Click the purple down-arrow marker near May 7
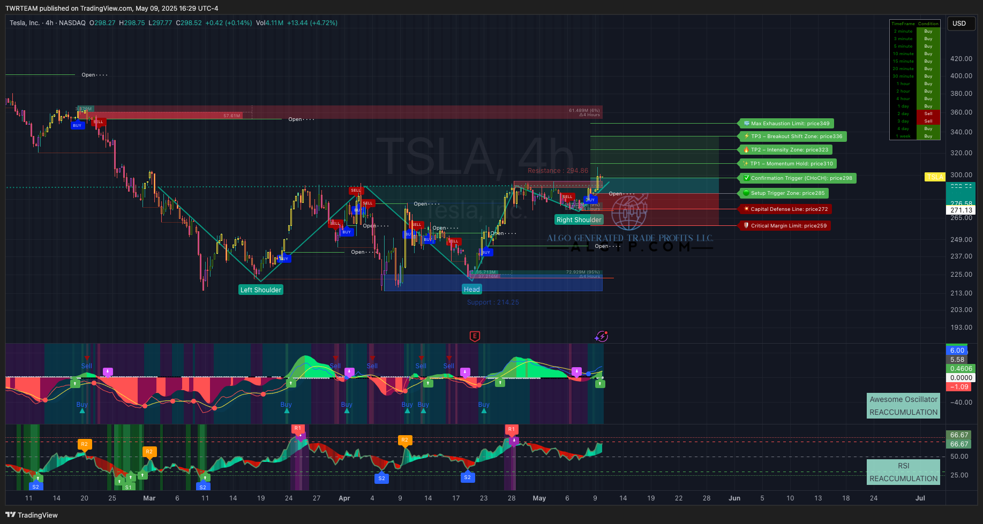 576,371
